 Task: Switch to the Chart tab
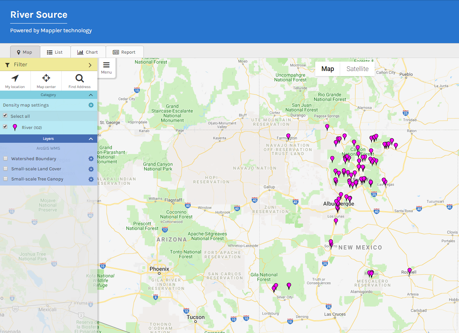88,52
